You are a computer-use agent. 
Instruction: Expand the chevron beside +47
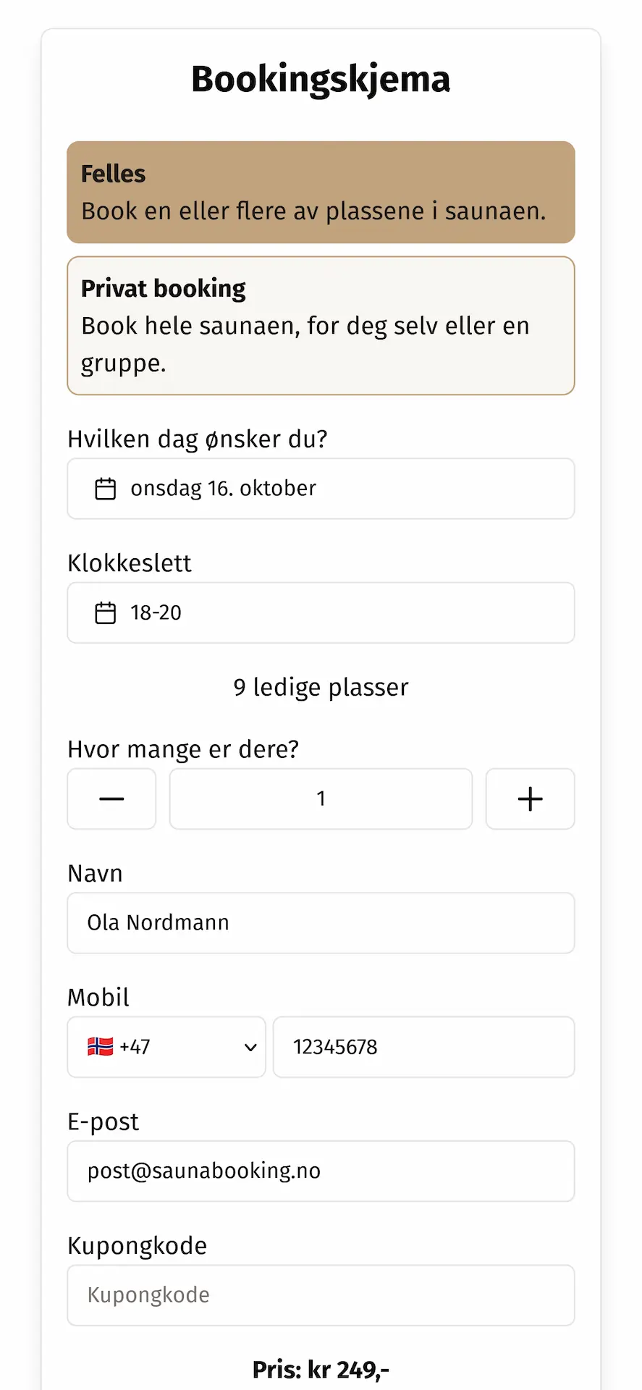click(250, 1047)
